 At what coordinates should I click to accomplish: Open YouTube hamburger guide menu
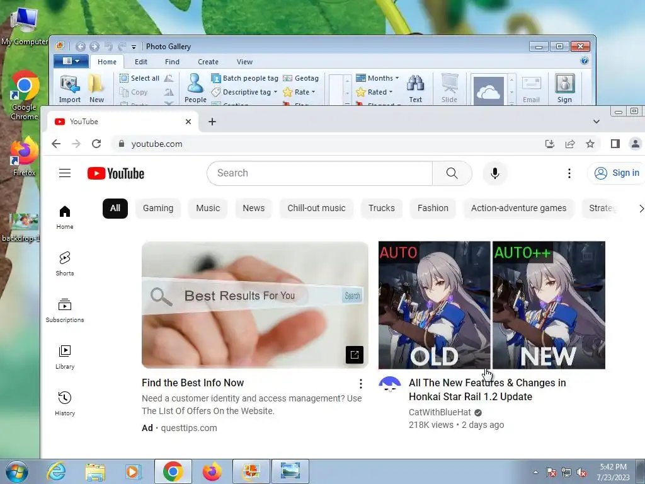pos(65,173)
